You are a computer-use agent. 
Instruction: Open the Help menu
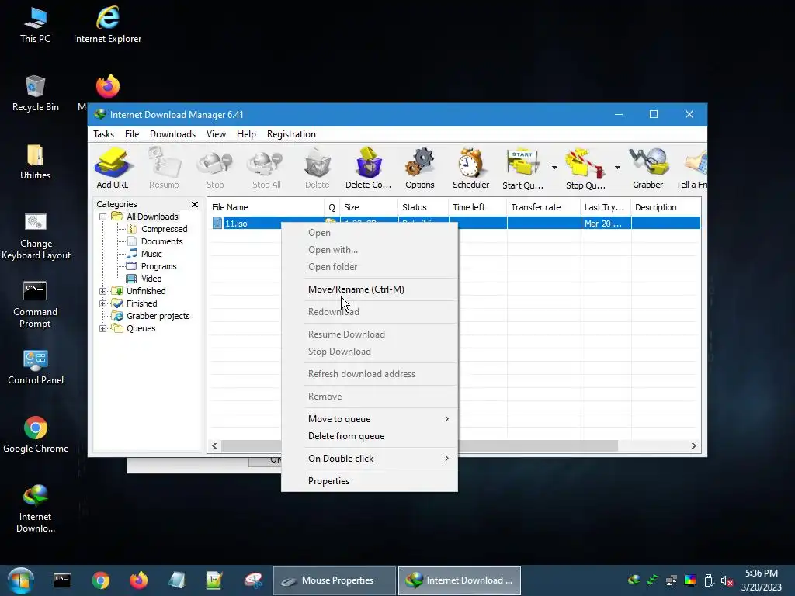(x=246, y=134)
